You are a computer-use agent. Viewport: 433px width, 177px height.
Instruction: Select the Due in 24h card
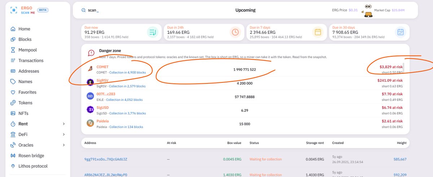pyautogui.click(x=204, y=32)
